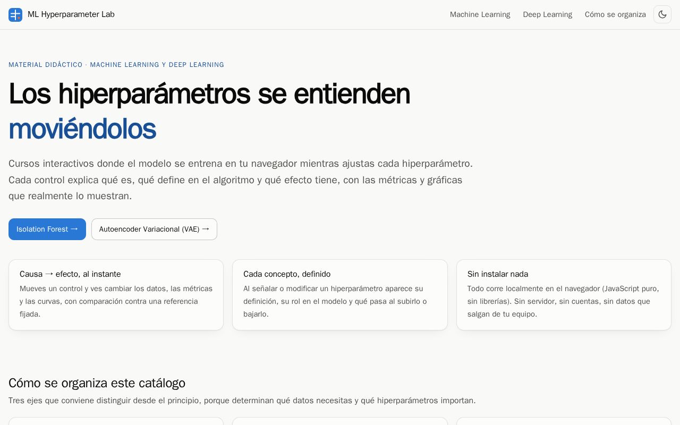Click the 'MATERIAL DIDÁCTICO' overline label

click(x=46, y=65)
